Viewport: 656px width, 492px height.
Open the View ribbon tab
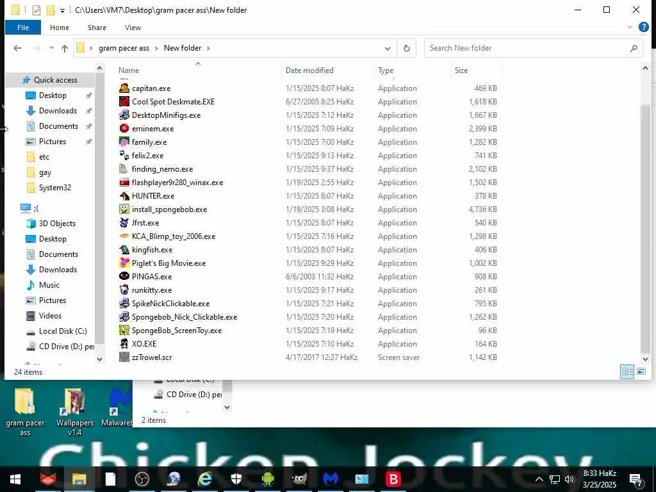pos(133,28)
